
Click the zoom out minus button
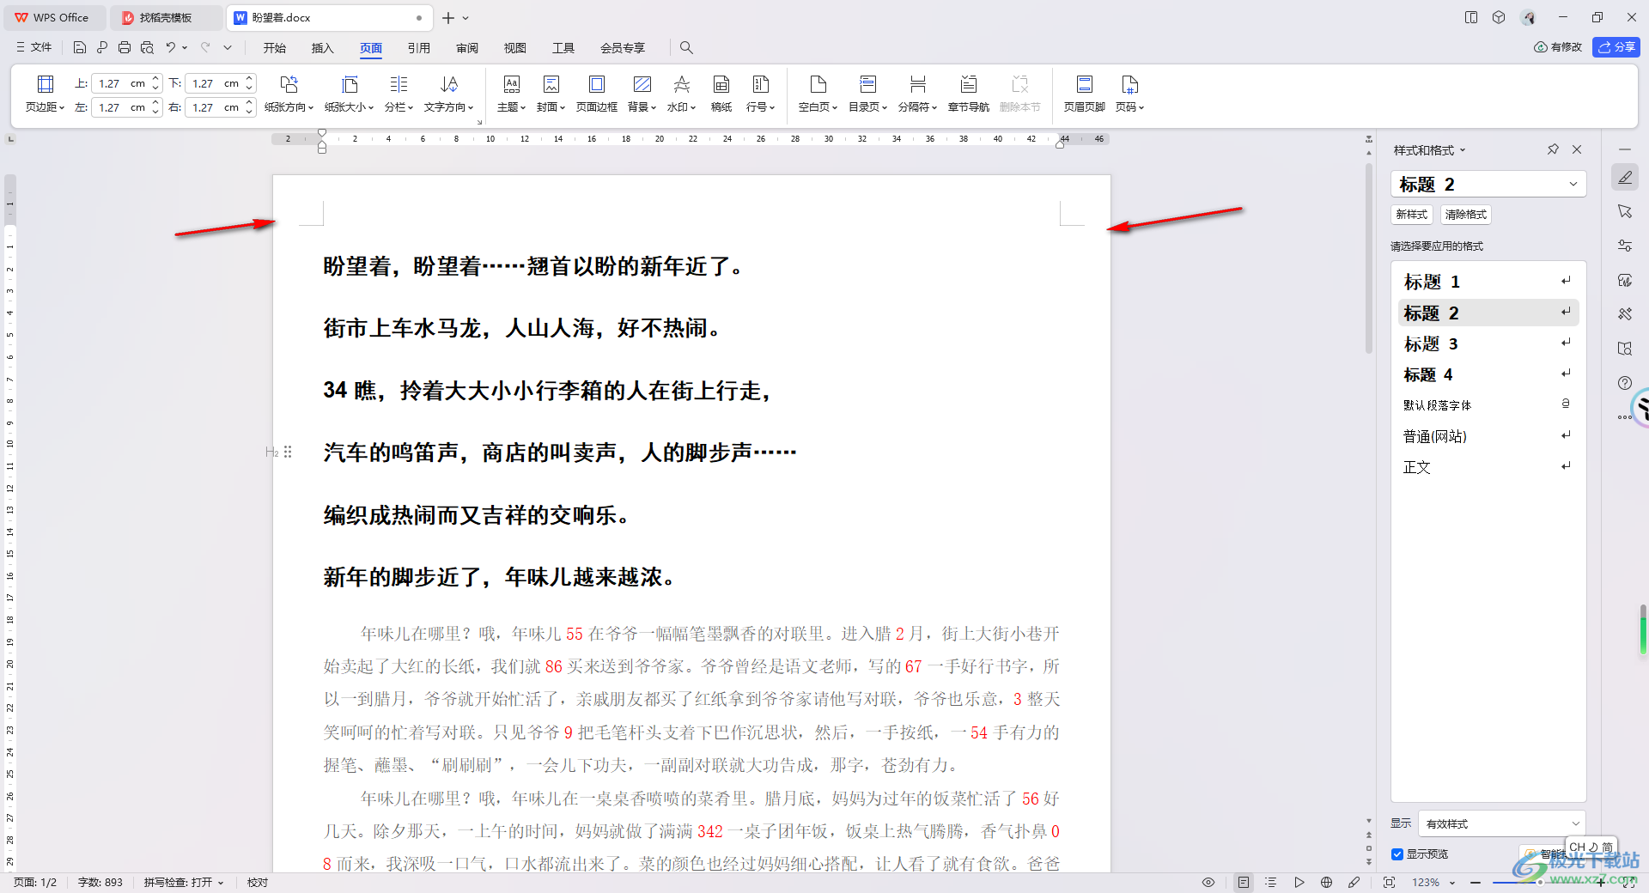tap(1475, 883)
